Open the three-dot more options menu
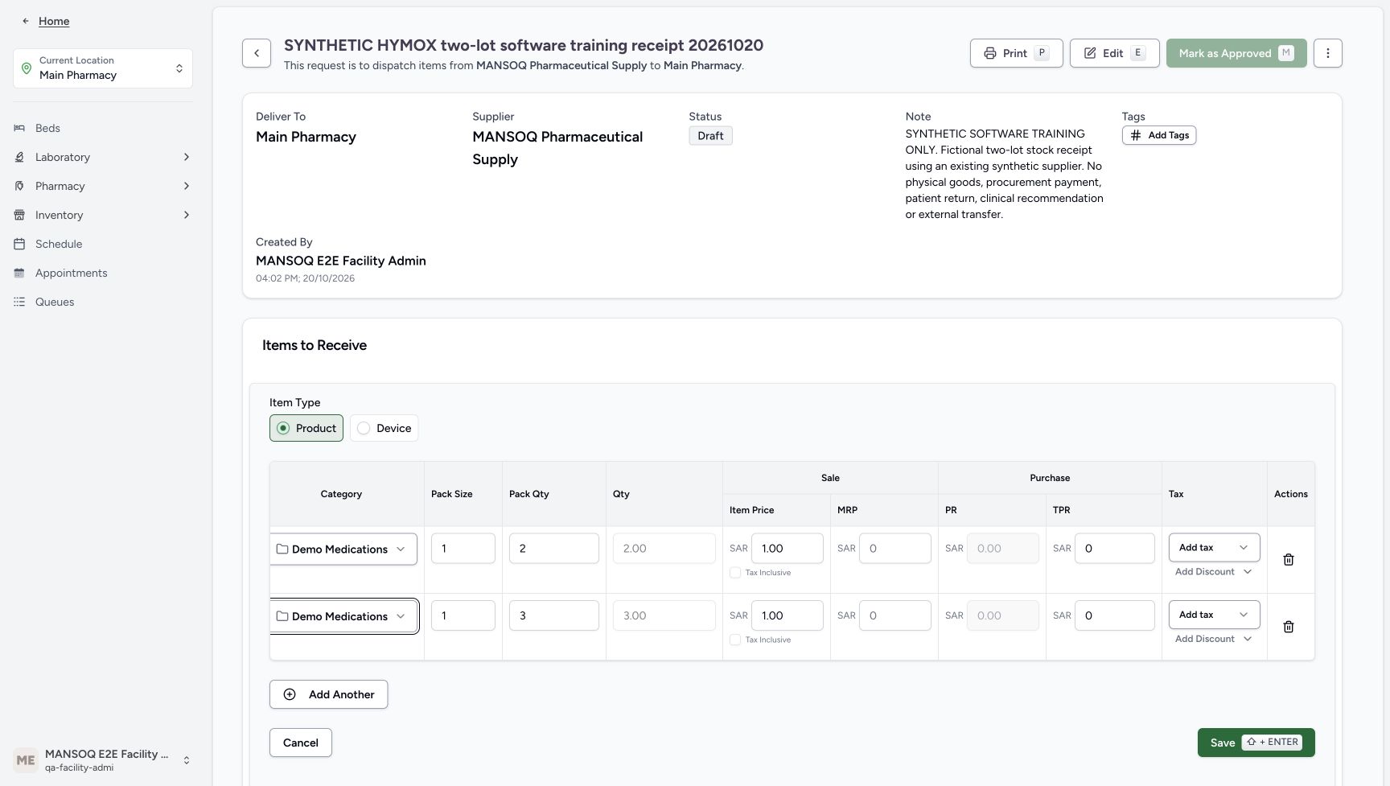 [x=1327, y=53]
